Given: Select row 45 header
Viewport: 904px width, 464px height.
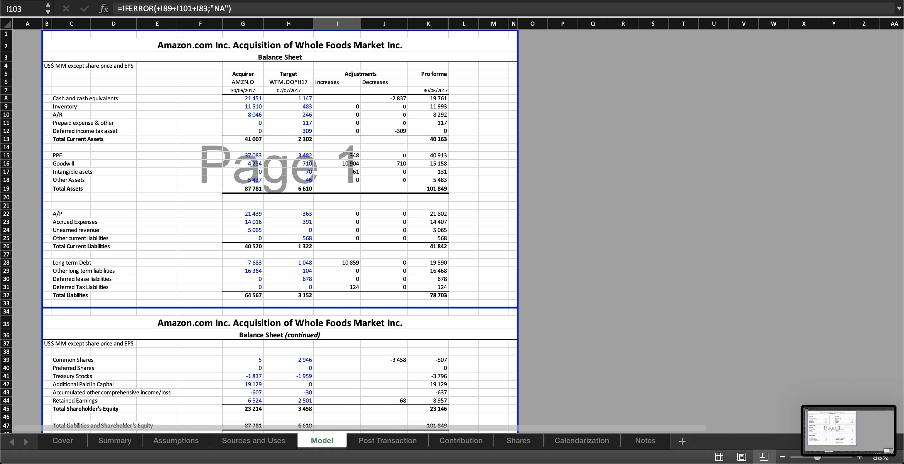Looking at the screenshot, I should pyautogui.click(x=6, y=409).
